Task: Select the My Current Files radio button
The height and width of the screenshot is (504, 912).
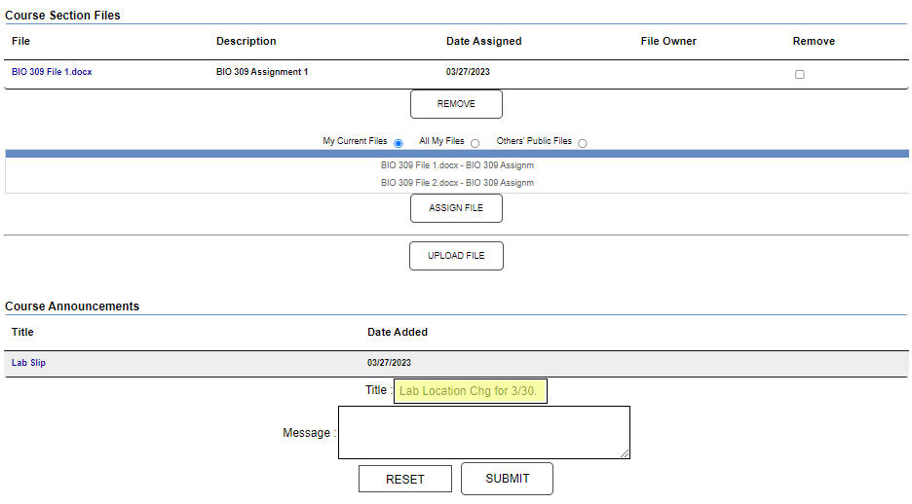Action: [399, 143]
